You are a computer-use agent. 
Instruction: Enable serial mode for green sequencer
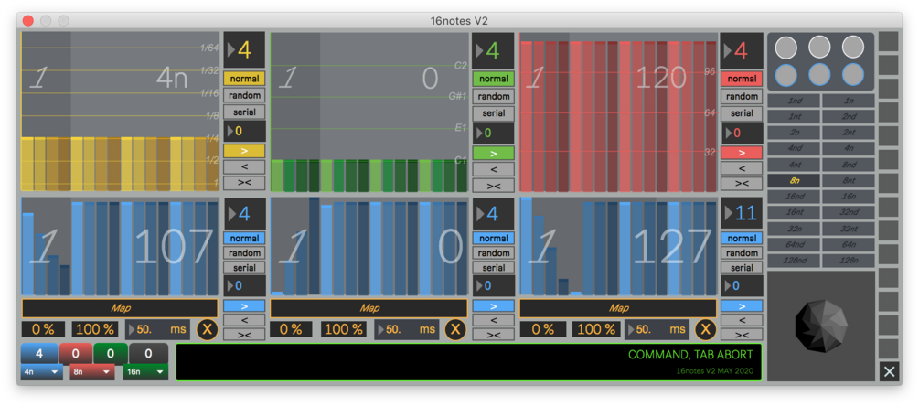pyautogui.click(x=493, y=113)
